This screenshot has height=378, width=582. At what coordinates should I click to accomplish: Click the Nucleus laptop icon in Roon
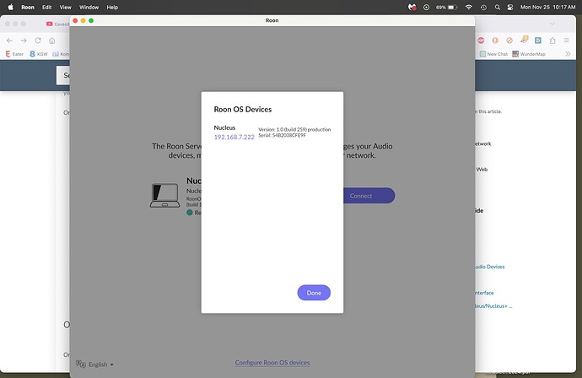(x=165, y=195)
